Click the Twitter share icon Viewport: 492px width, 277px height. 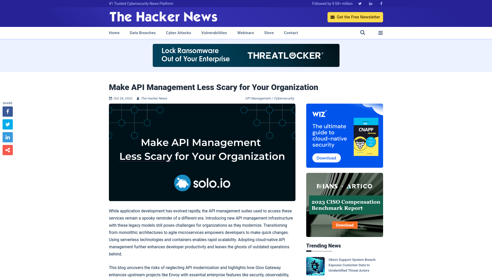pyautogui.click(x=7, y=124)
